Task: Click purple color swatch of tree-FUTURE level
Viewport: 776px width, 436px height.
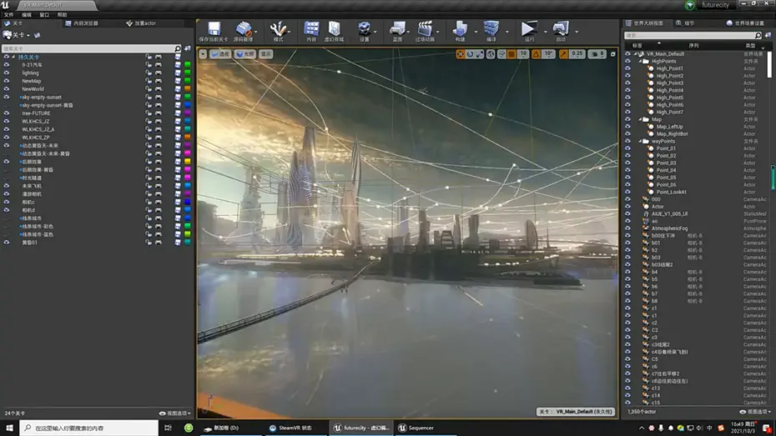Action: pyautogui.click(x=188, y=113)
